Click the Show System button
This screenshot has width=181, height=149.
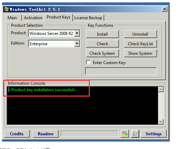point(140,53)
